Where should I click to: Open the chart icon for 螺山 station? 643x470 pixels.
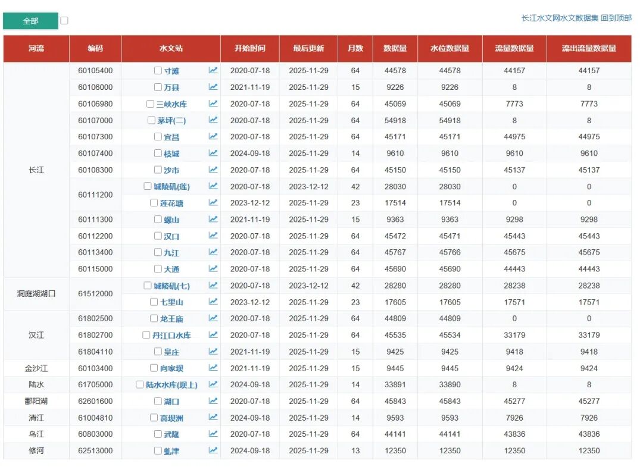tap(213, 219)
